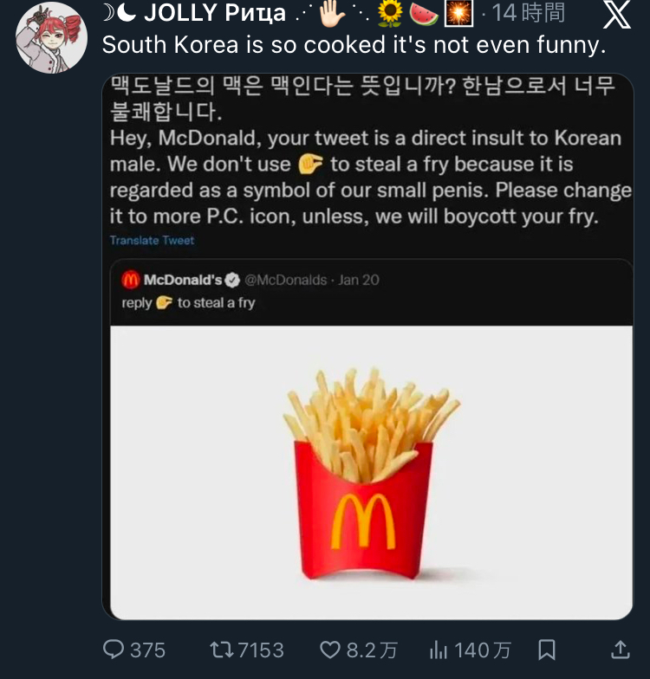Image resolution: width=650 pixels, height=679 pixels.
Task: Bookmark this post
Action: coord(547,650)
